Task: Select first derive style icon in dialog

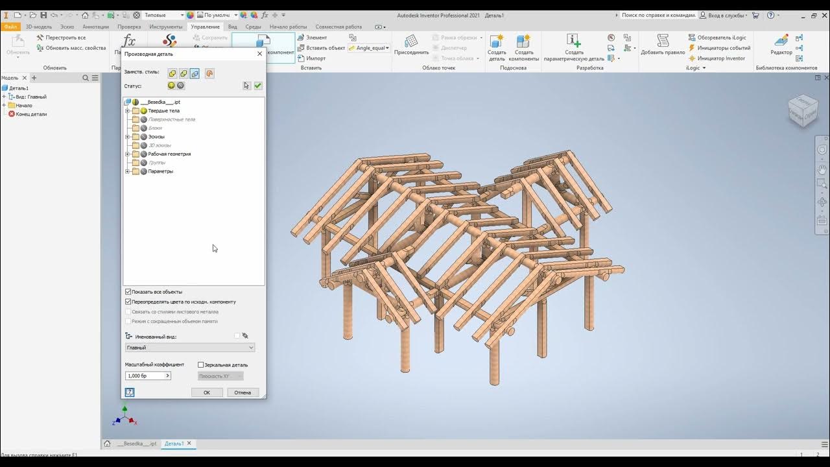Action: click(172, 73)
